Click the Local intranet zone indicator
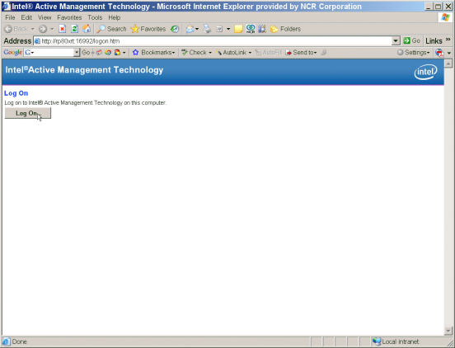 click(x=396, y=341)
